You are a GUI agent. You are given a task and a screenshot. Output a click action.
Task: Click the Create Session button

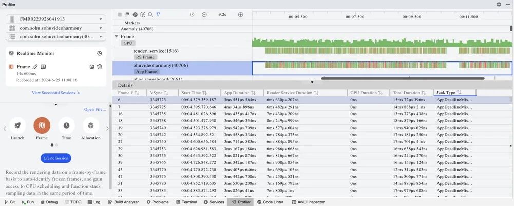[56, 158]
